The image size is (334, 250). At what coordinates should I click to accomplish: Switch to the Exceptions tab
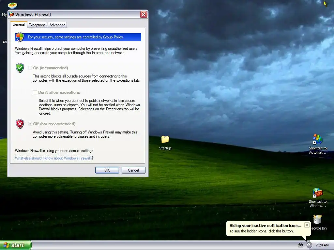pyautogui.click(x=37, y=25)
